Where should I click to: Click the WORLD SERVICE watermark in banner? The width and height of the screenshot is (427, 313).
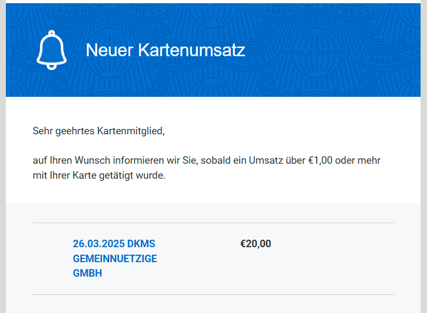pos(316,53)
